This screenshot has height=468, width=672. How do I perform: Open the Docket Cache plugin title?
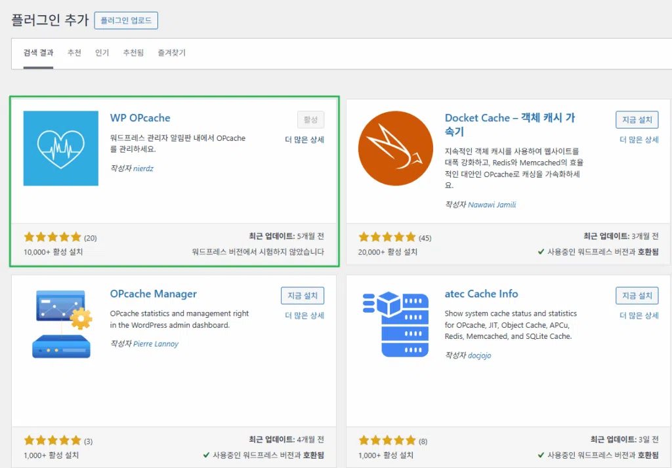pyautogui.click(x=509, y=124)
